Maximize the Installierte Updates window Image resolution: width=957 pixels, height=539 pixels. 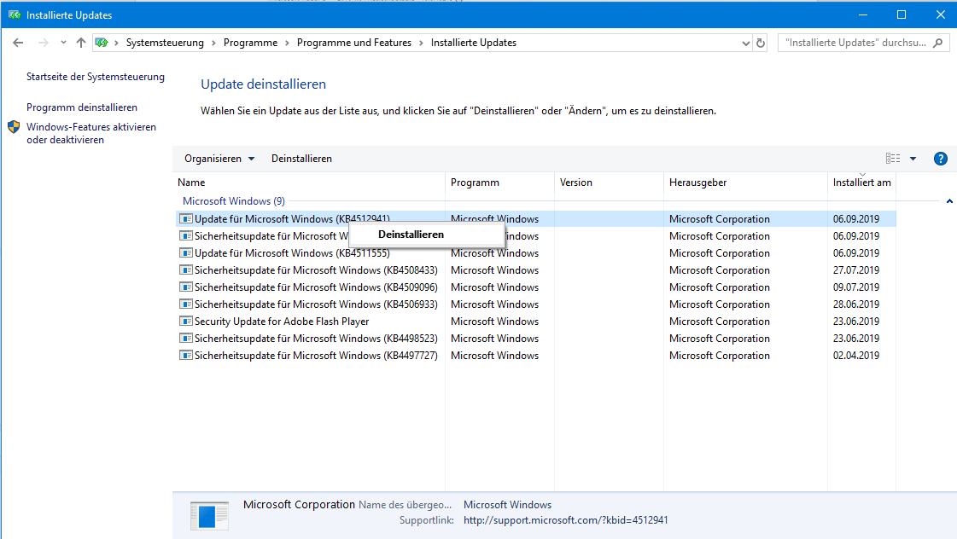pos(901,14)
